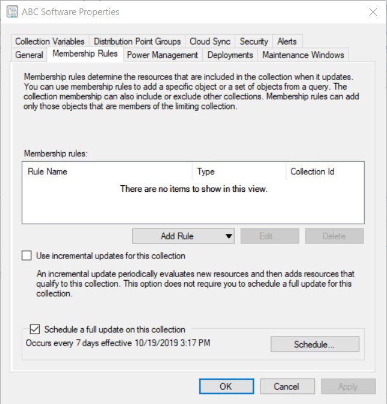The height and width of the screenshot is (404, 387).
Task: Cancel the properties dialog
Action: [x=286, y=387]
